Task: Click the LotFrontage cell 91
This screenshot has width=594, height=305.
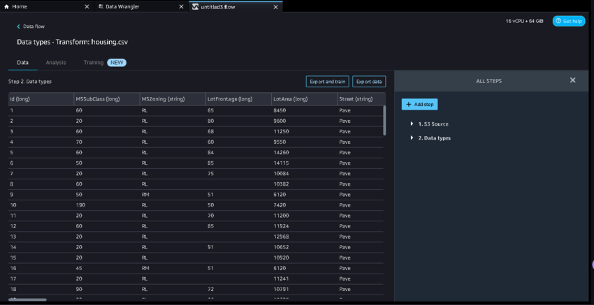Action: click(210, 247)
